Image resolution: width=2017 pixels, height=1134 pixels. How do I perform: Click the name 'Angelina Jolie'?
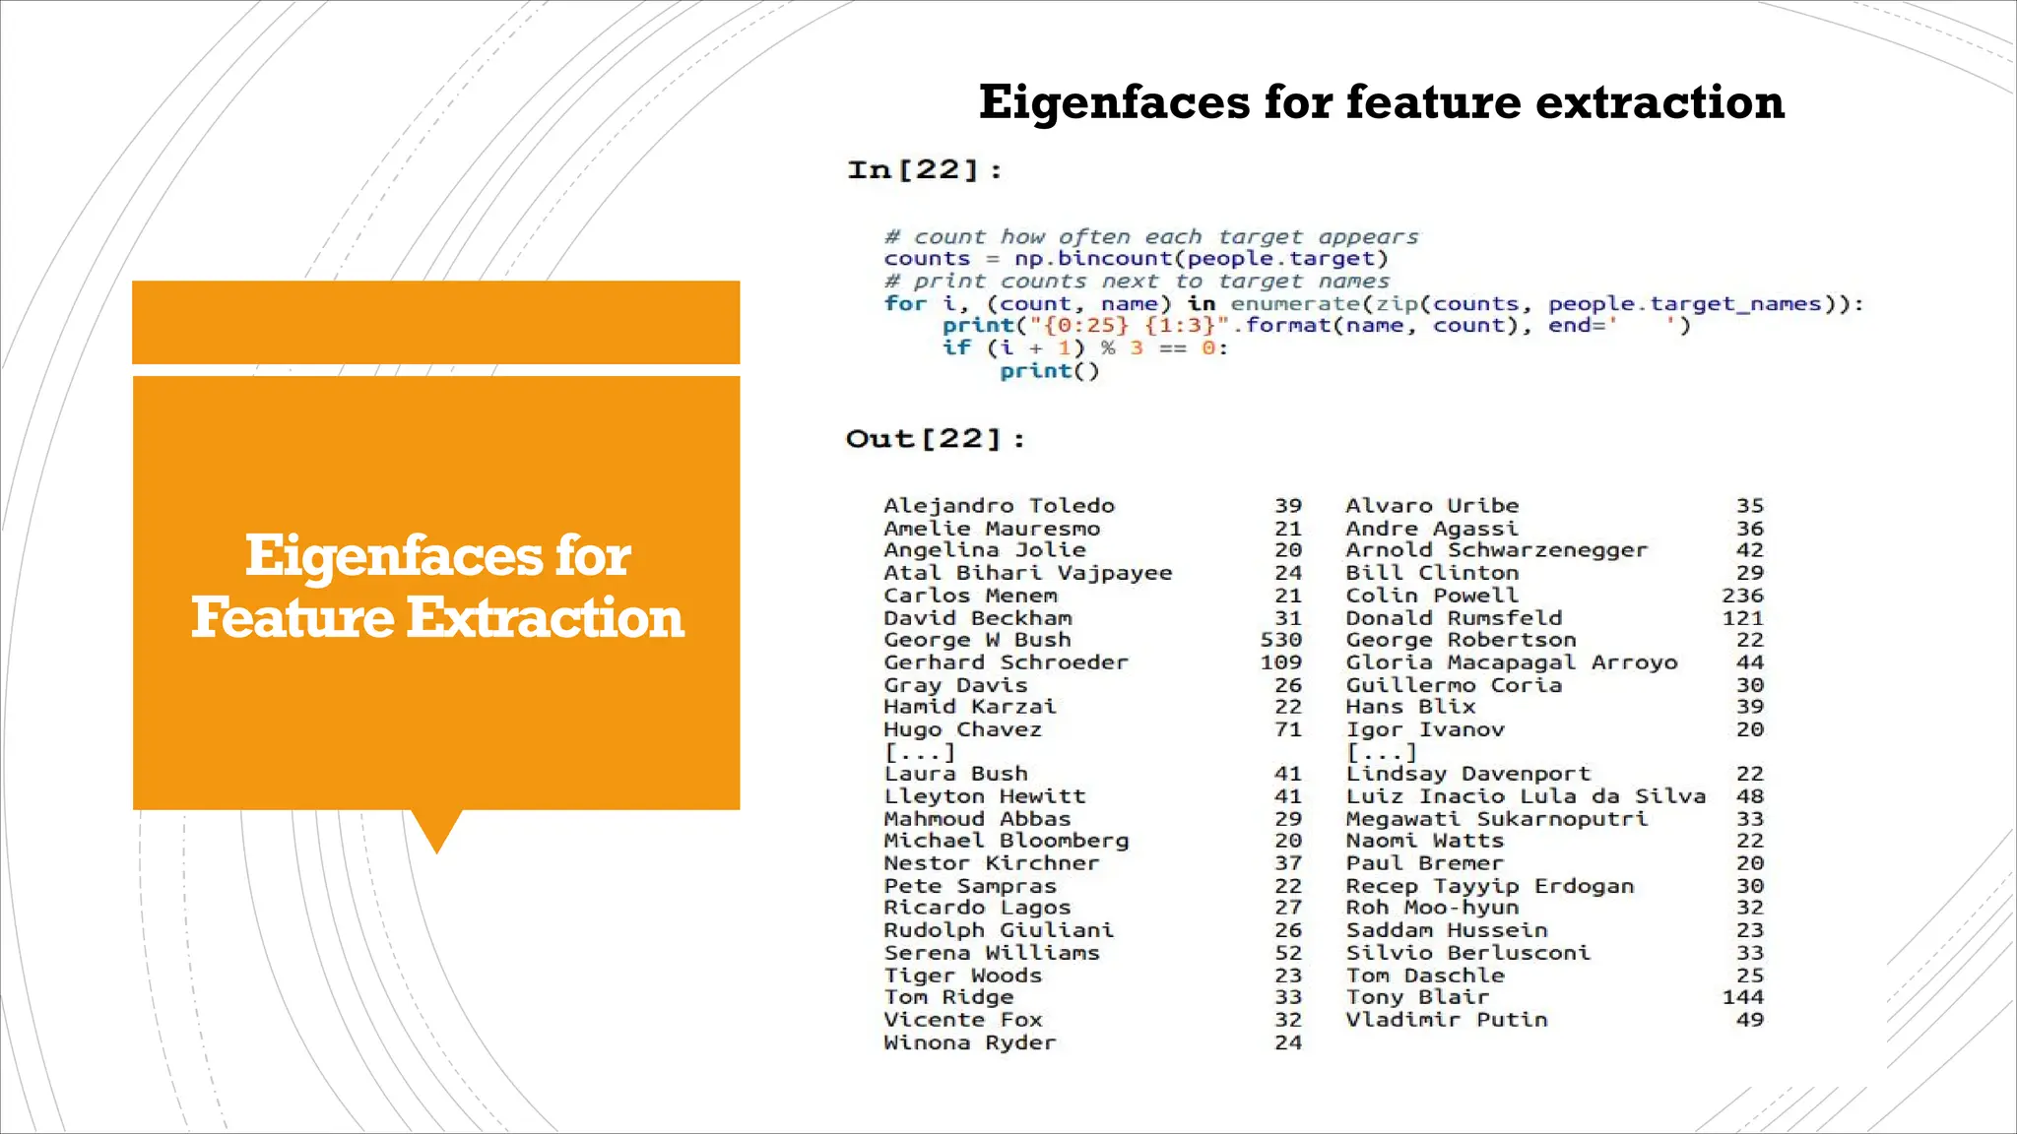coord(985,550)
